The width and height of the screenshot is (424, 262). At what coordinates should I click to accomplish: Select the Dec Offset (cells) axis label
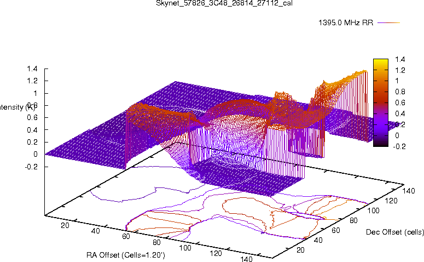[x=395, y=232]
